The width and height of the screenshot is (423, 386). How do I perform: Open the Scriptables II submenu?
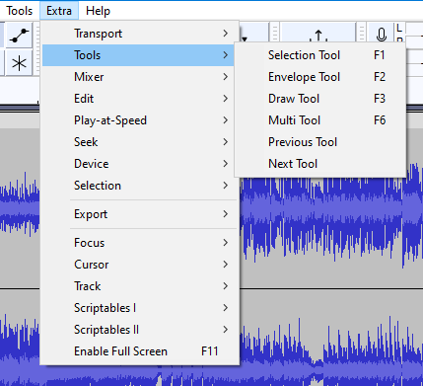139,330
